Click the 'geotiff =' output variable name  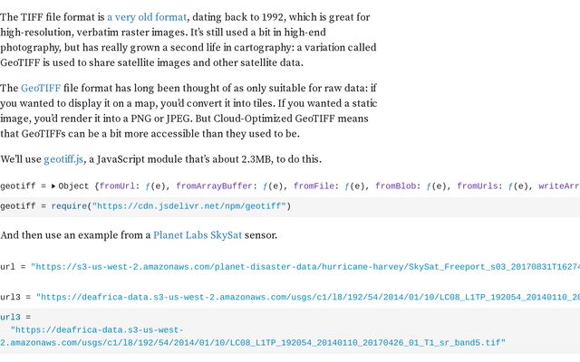[23, 186]
